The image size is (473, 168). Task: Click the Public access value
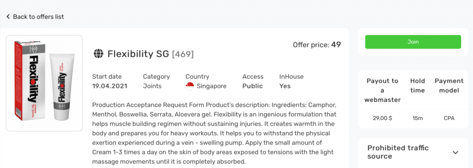[x=253, y=86]
